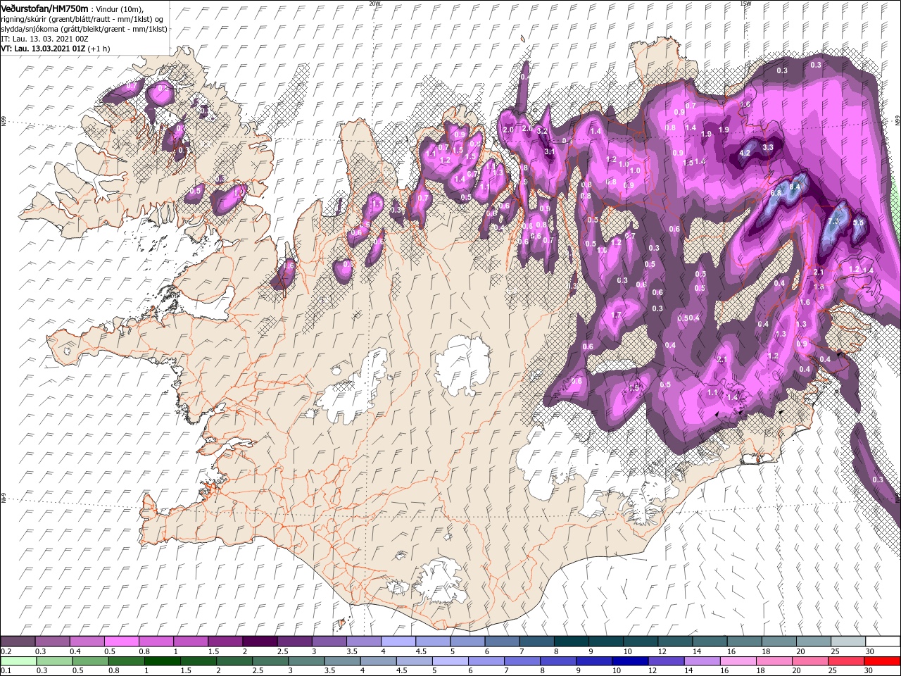Click the 20W longitude label
Screen dimensions: 901x676
coord(374,4)
